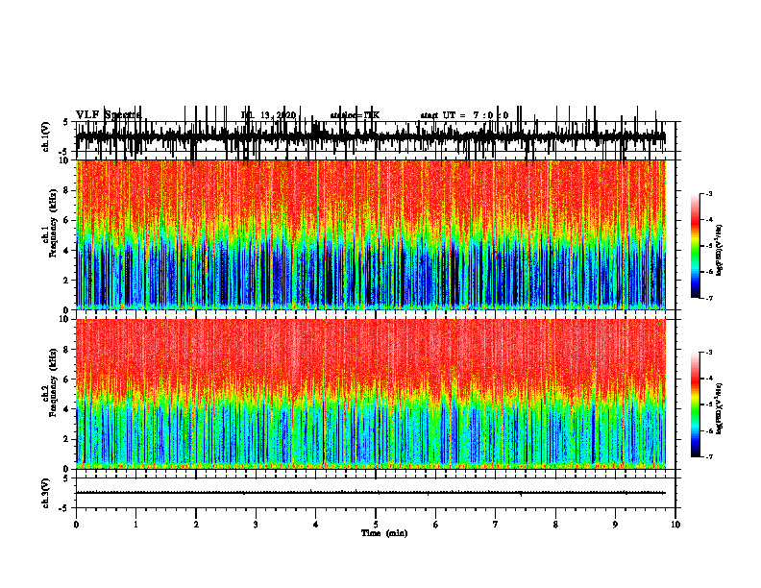Click the station label in the header
This screenshot has height=588, width=761.
pyautogui.click(x=355, y=115)
